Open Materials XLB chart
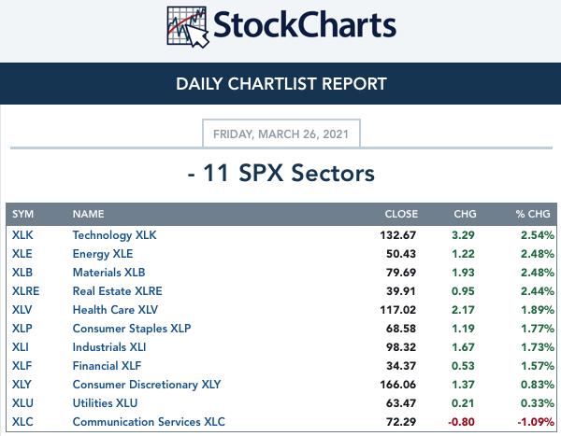The width and height of the screenshot is (561, 436). click(x=108, y=273)
